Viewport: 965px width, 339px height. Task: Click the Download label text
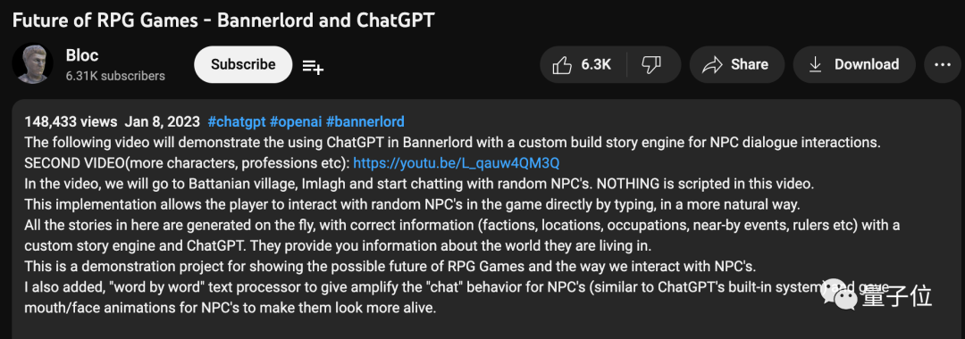[x=867, y=64]
